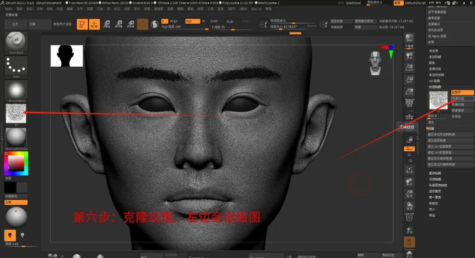Click the Zoom3D icon on right shelf
475x258 pixels.
click(409, 67)
